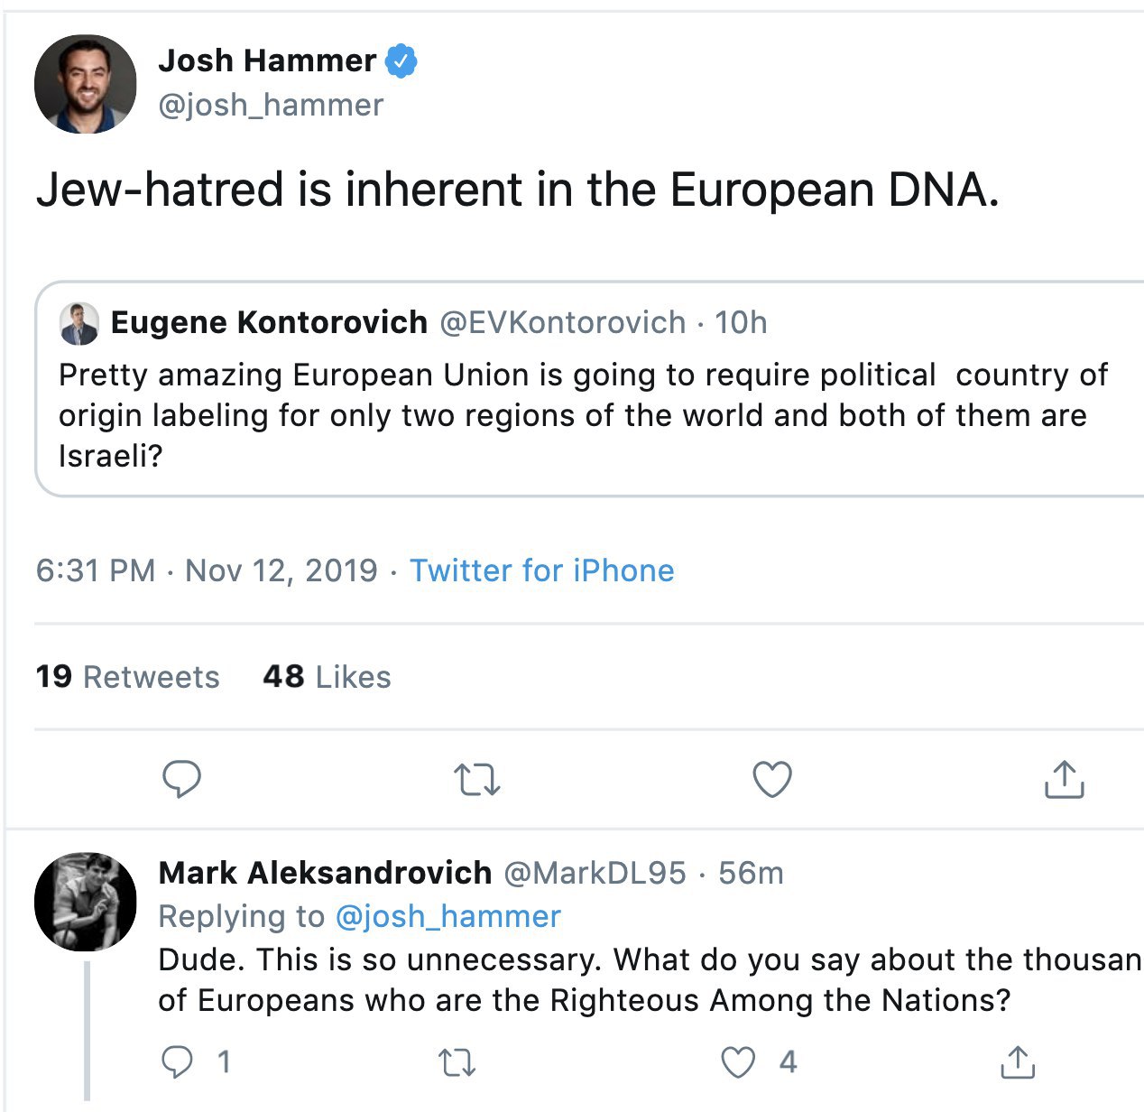Share Mark Aleksandrovich's reply
The height and width of the screenshot is (1112, 1144).
click(1018, 1062)
